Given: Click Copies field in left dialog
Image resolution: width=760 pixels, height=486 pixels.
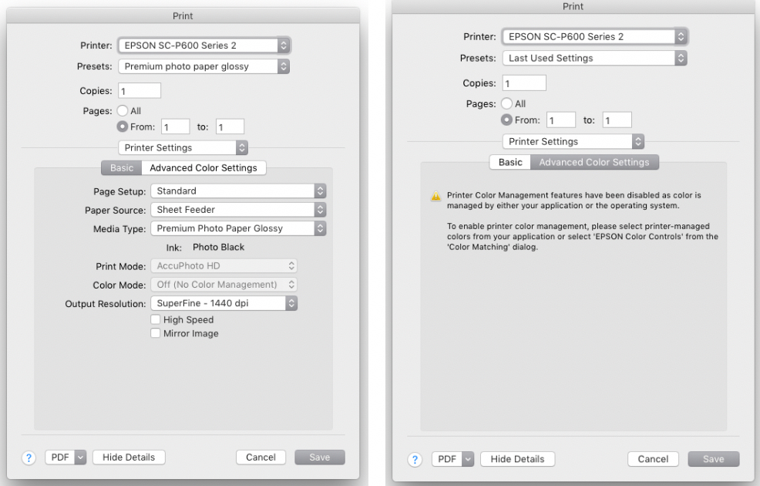Looking at the screenshot, I should pyautogui.click(x=140, y=91).
